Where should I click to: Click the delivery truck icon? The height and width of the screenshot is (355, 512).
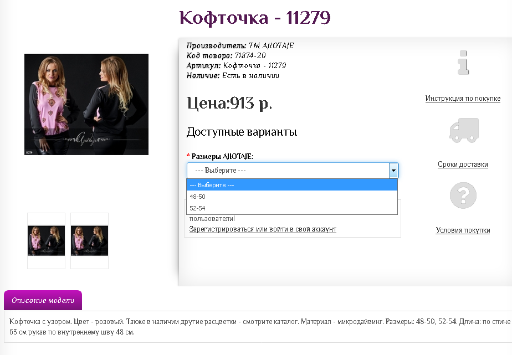point(464,130)
